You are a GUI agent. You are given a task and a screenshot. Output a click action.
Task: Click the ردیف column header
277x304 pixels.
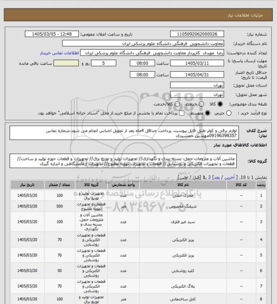click(261, 185)
